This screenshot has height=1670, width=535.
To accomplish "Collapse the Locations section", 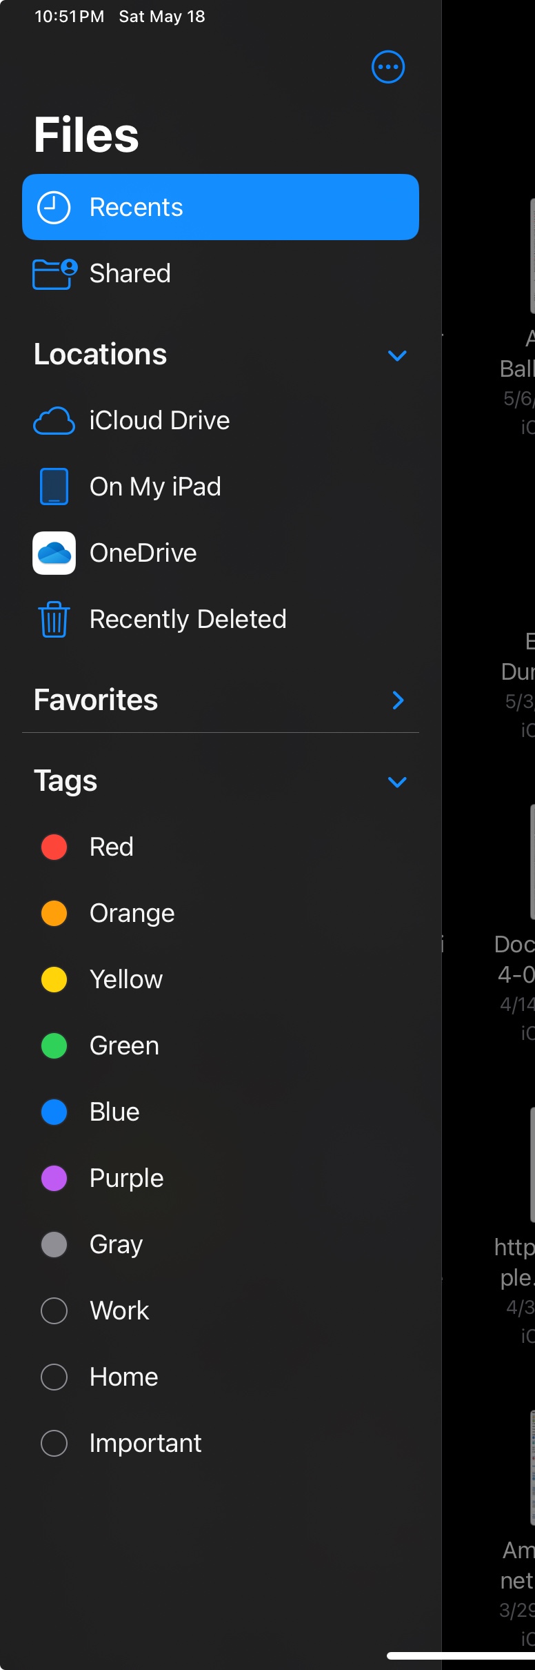I will pos(397,355).
